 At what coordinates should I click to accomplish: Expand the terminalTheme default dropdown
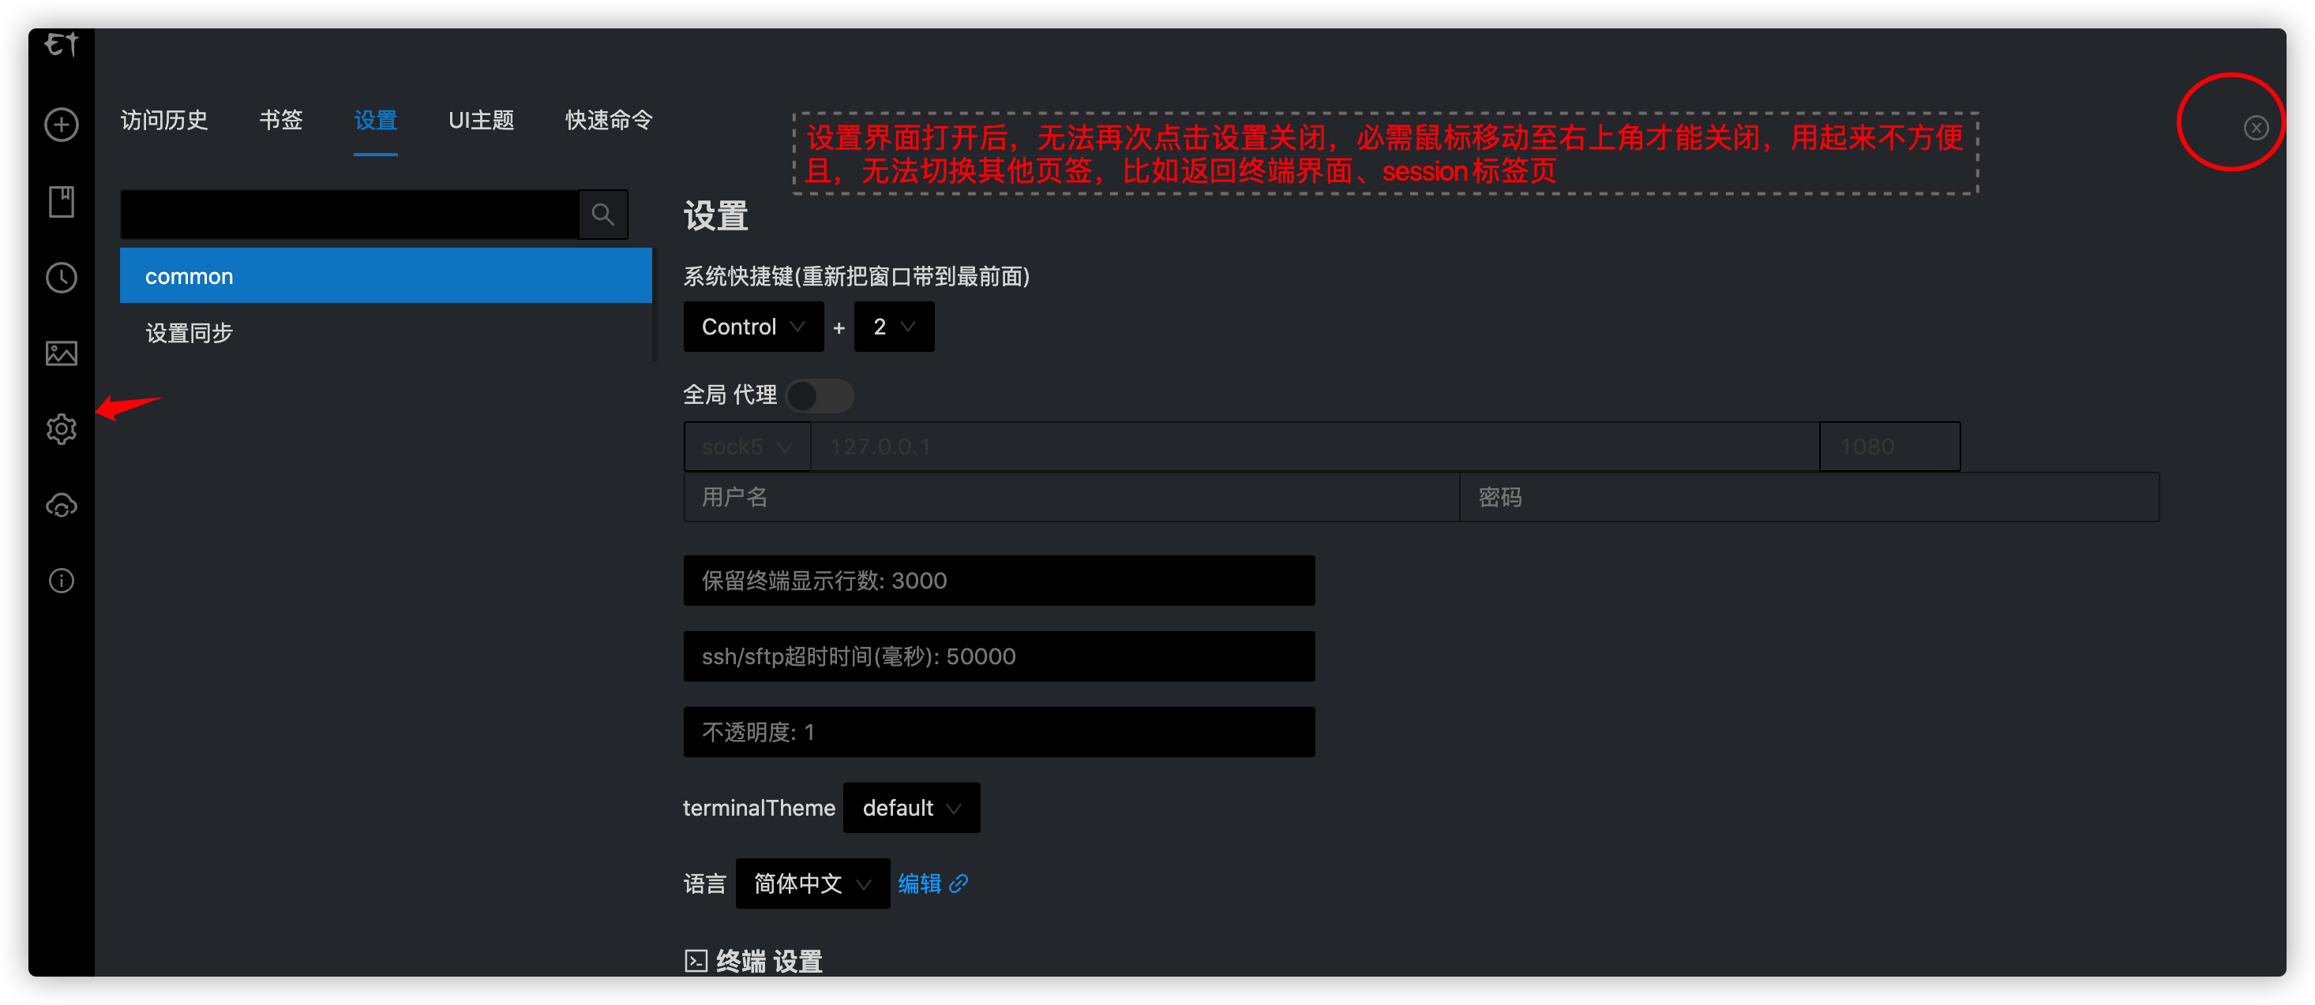tap(910, 809)
